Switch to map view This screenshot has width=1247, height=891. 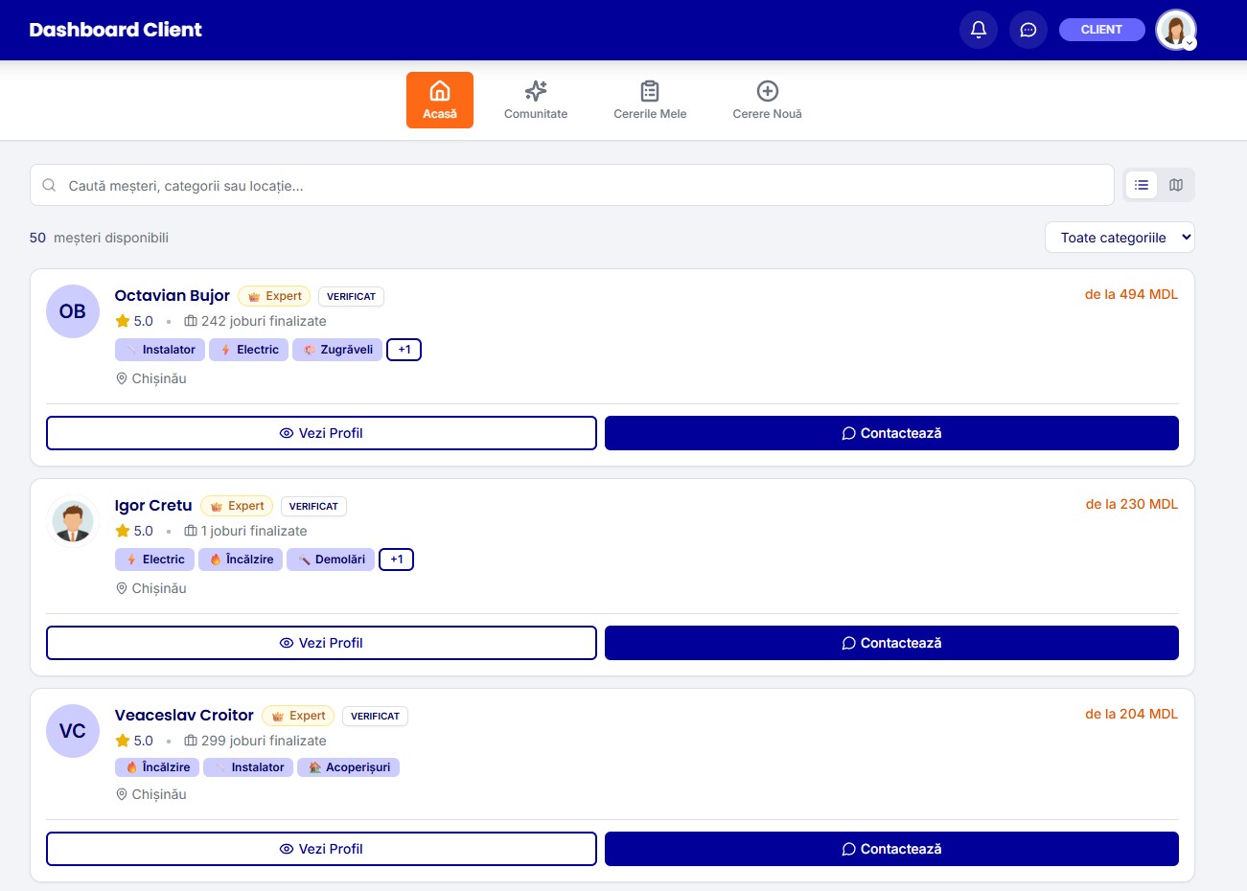(x=1176, y=185)
